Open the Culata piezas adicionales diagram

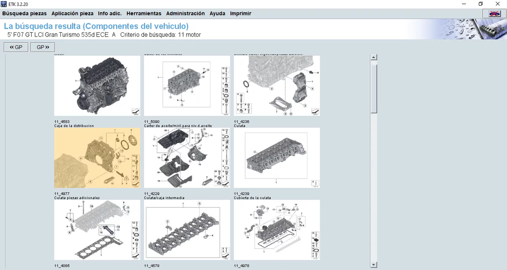point(97,230)
